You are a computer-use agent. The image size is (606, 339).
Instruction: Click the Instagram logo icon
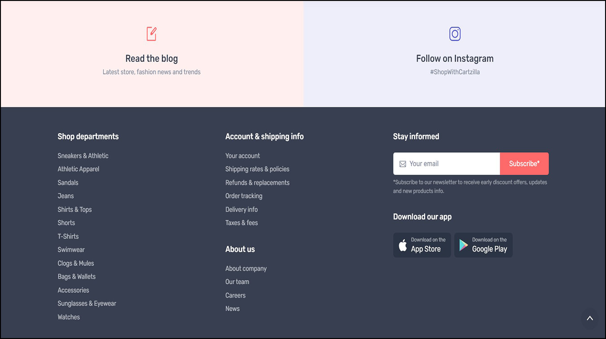click(455, 34)
